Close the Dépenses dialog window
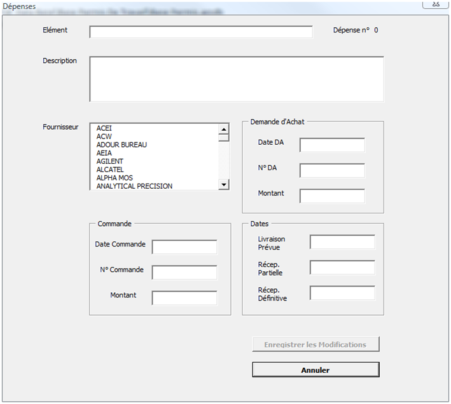 point(436,4)
